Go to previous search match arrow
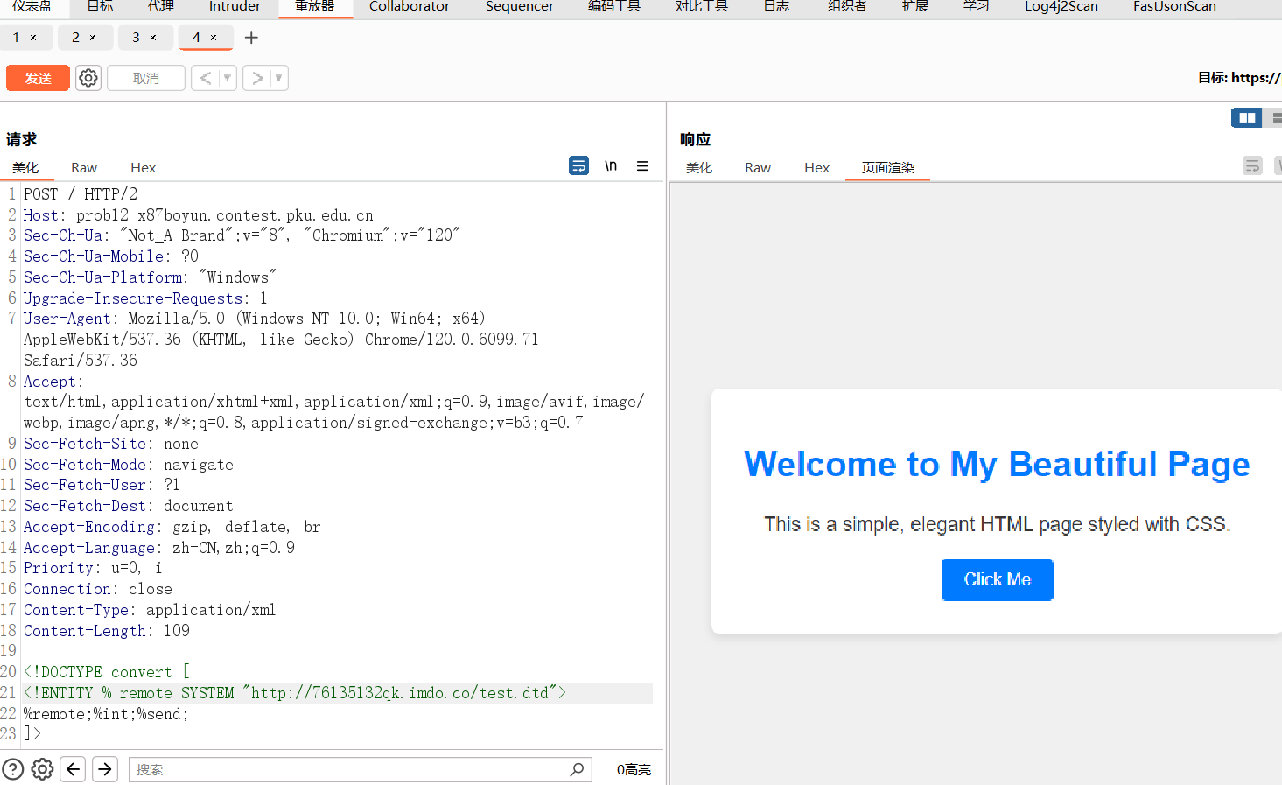1282x785 pixels. tap(74, 769)
